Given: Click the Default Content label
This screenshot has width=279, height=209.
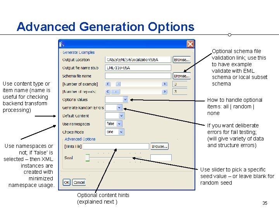Looking at the screenshot, I should (x=76, y=116).
